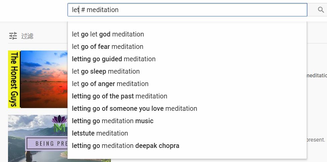Open the filter sliders icon
Viewport: 327px width, 162px height.
[x=13, y=36]
